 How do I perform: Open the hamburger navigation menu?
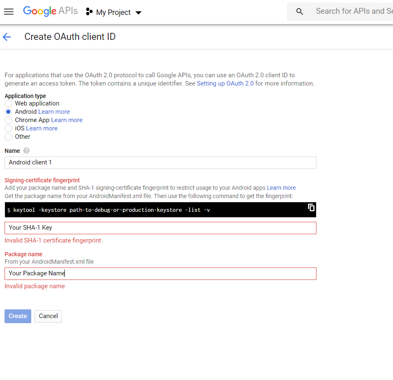tap(9, 12)
